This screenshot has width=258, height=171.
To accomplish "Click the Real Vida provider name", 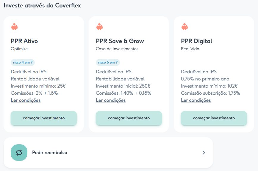I will (190, 49).
